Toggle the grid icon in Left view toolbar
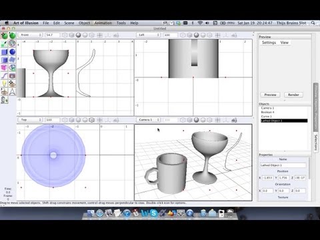This screenshot has width=320, height=240. tap(217, 35)
